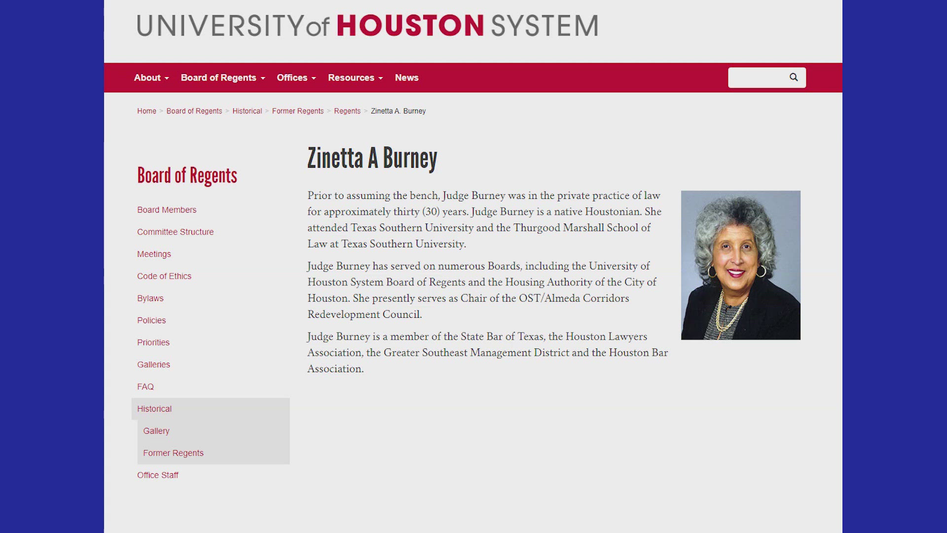
Task: Expand the Resources dropdown menu
Action: 355,77
